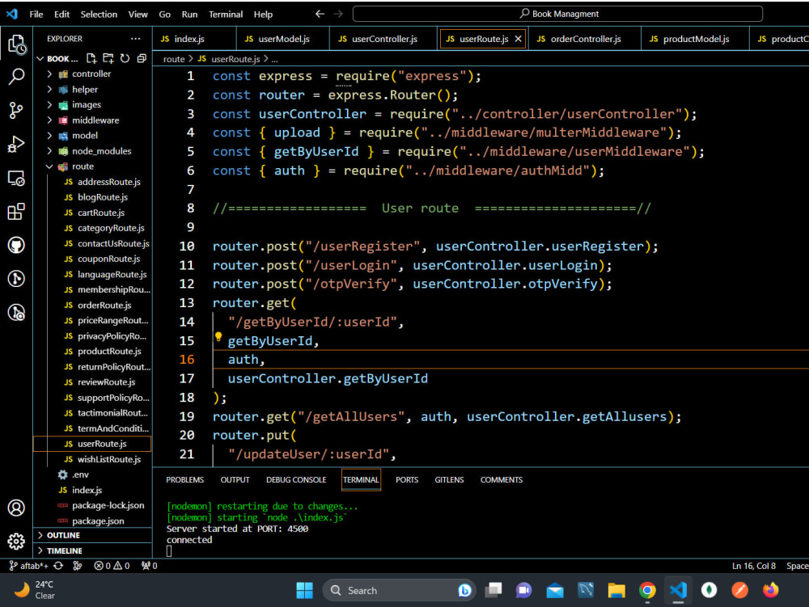Open the File menu
809x607 pixels.
tap(36, 14)
